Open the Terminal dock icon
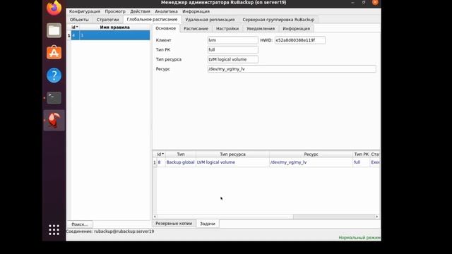Screen dimensions: 452x254 [54, 98]
